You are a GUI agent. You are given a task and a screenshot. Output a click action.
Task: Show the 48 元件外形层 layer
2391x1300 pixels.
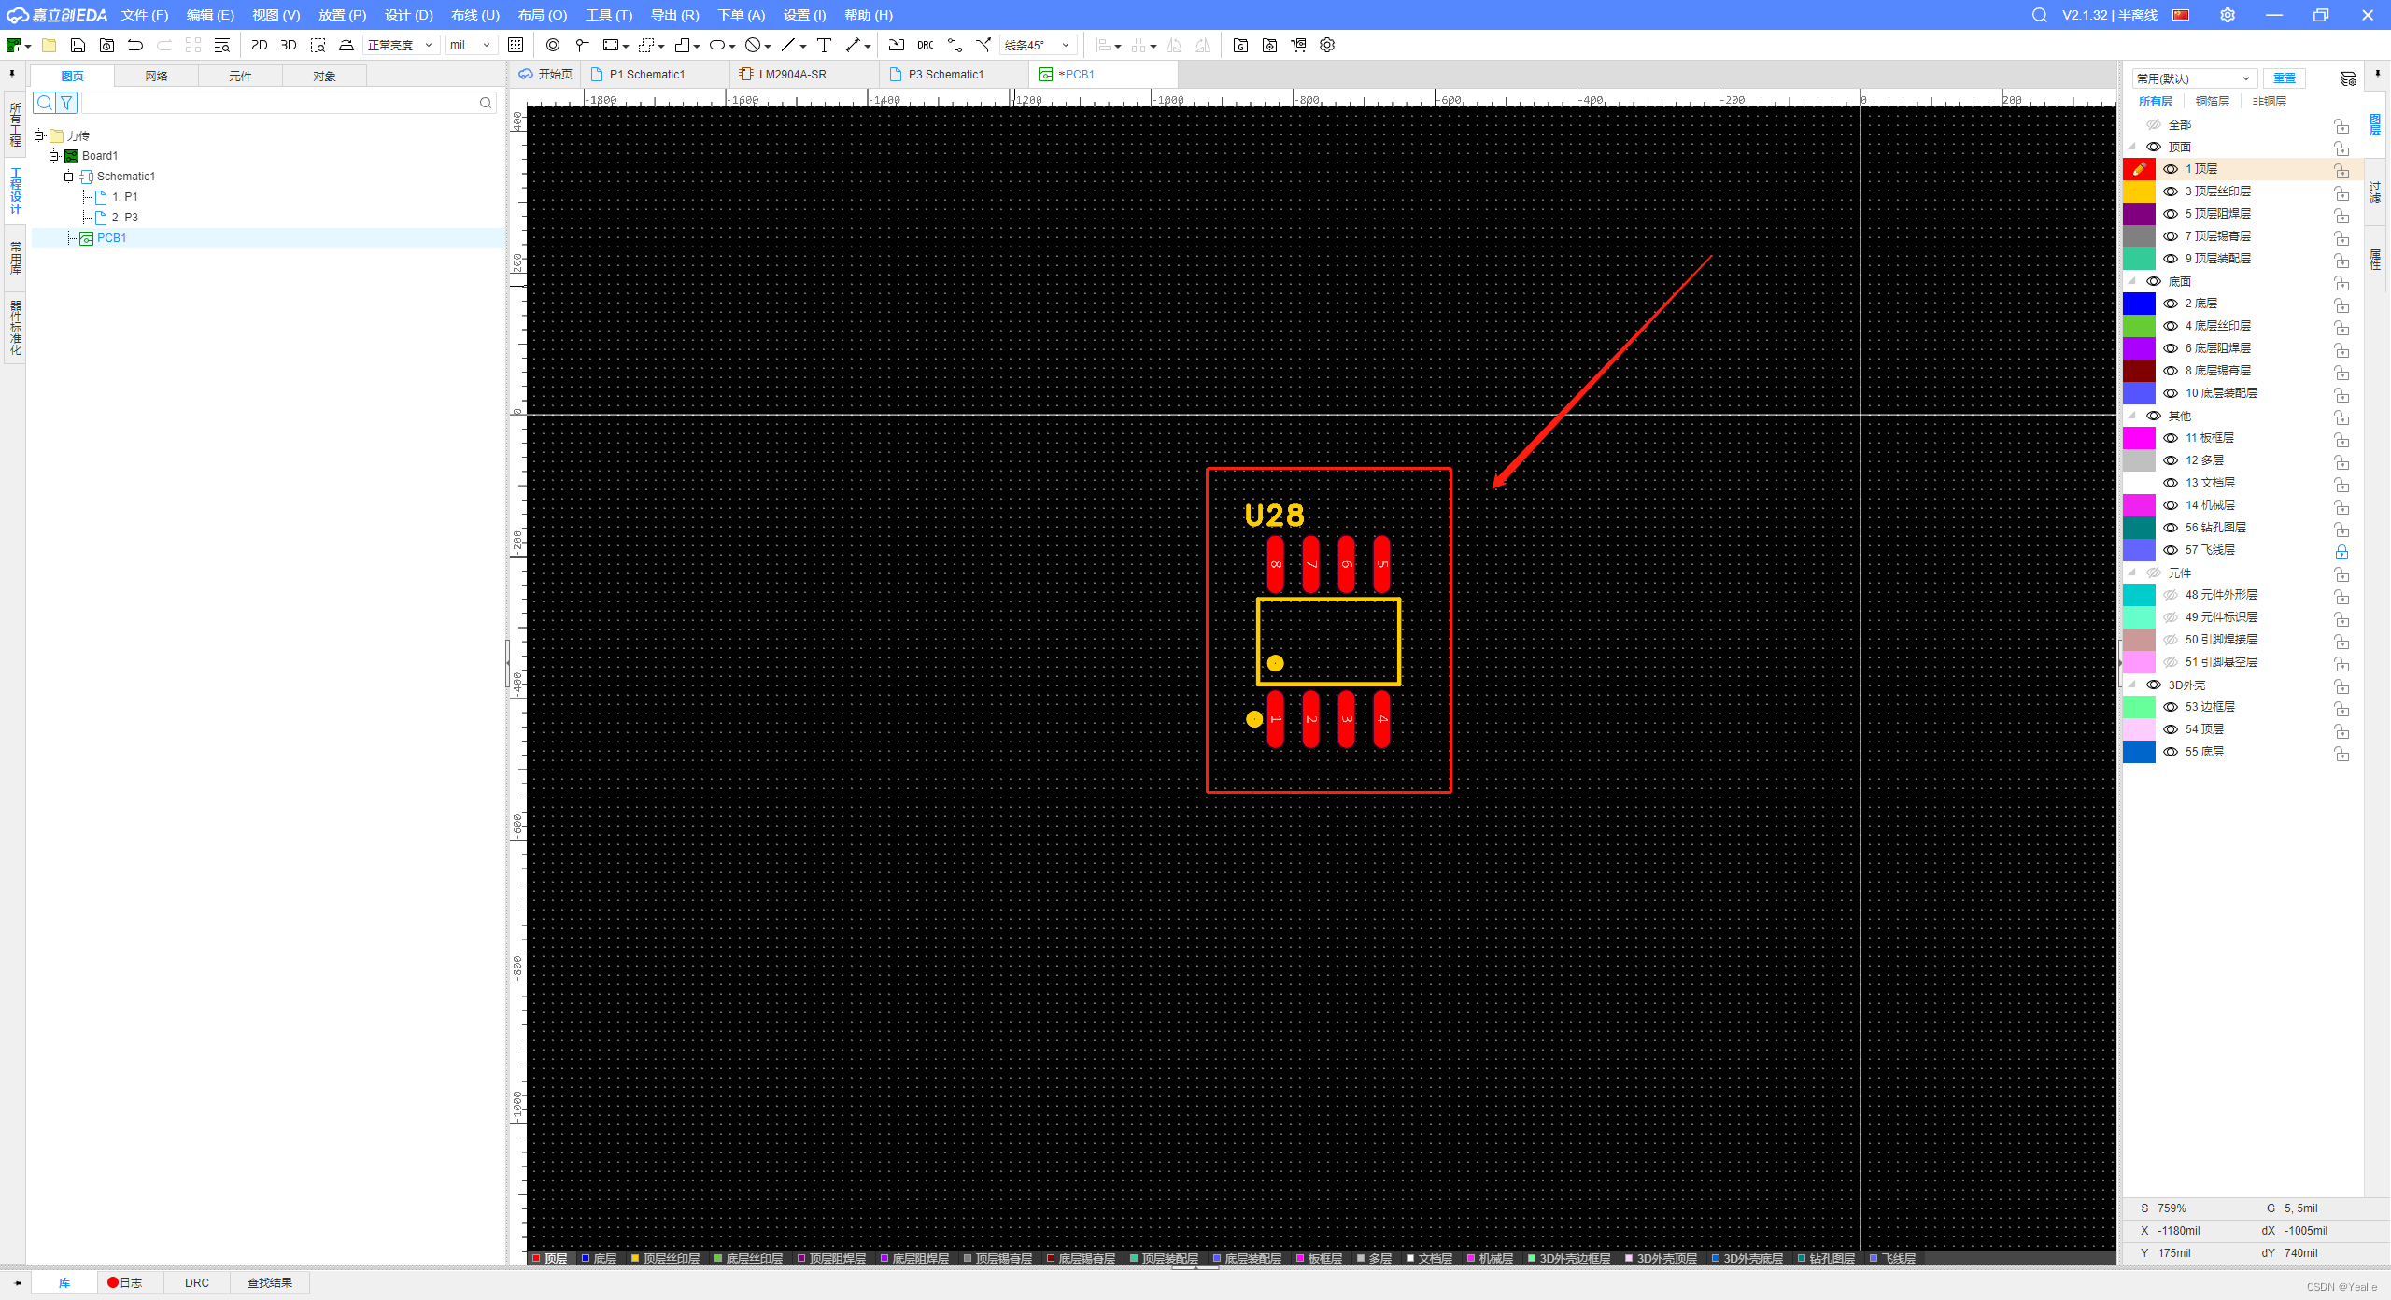[2171, 595]
